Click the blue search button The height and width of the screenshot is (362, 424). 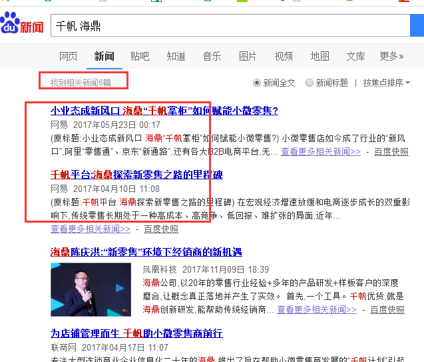click(x=417, y=25)
